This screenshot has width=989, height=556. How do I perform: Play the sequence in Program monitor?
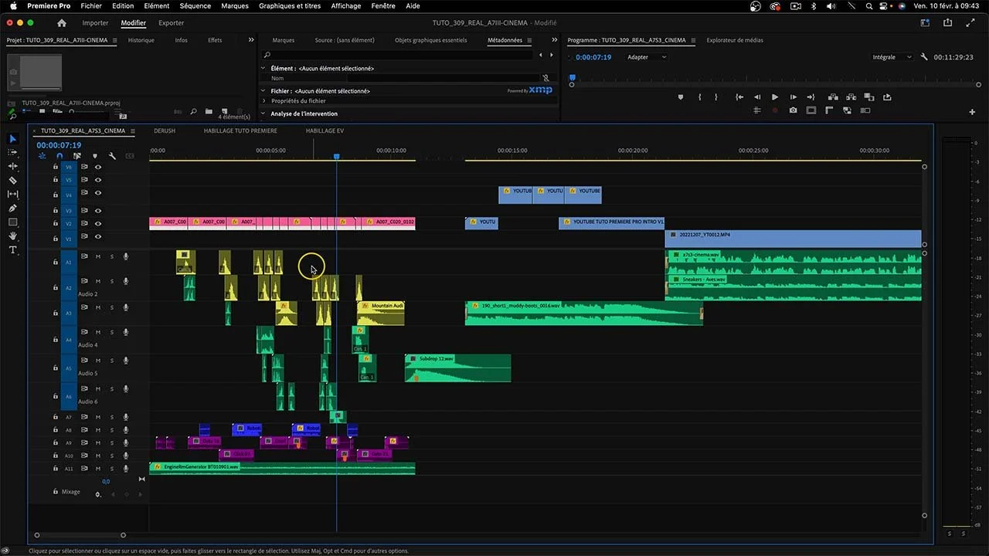click(x=775, y=97)
